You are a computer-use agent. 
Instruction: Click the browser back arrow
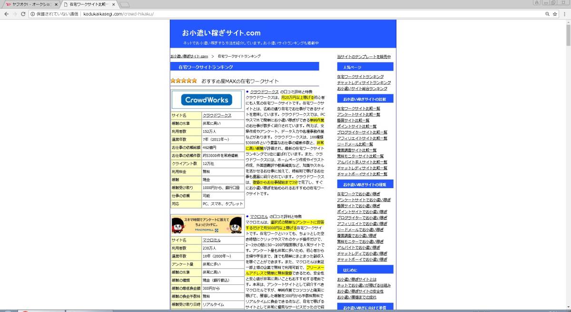coord(6,14)
